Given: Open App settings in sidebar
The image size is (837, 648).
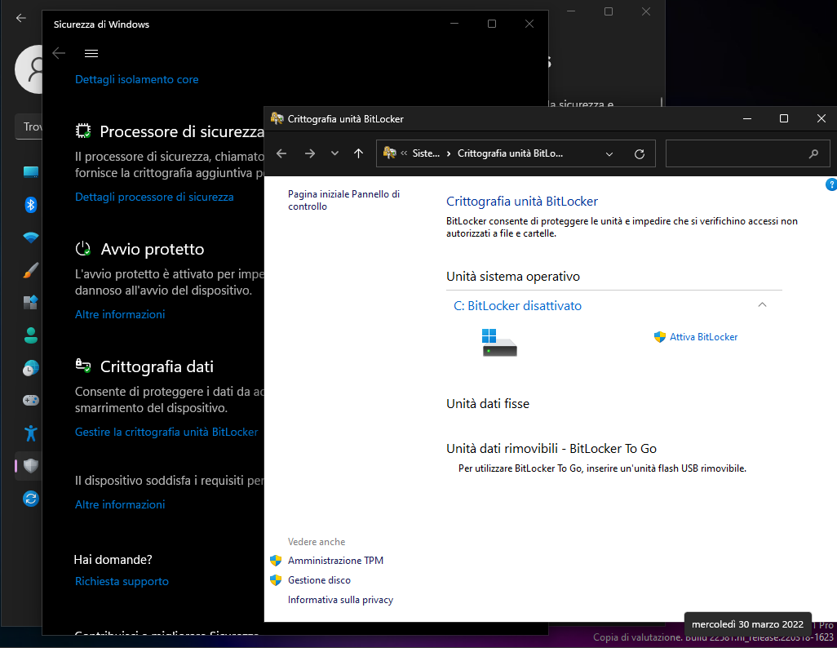Looking at the screenshot, I should [30, 302].
